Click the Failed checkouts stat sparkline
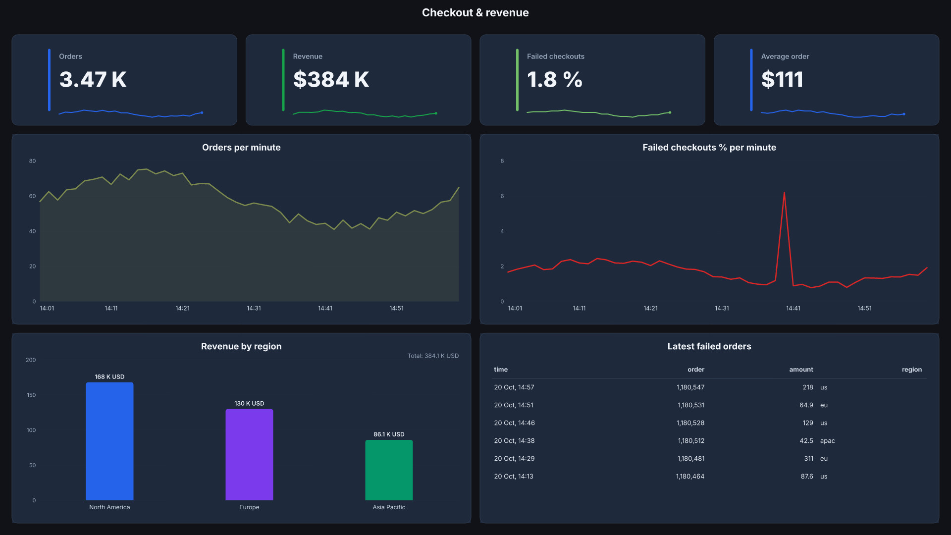951x535 pixels. tap(599, 113)
